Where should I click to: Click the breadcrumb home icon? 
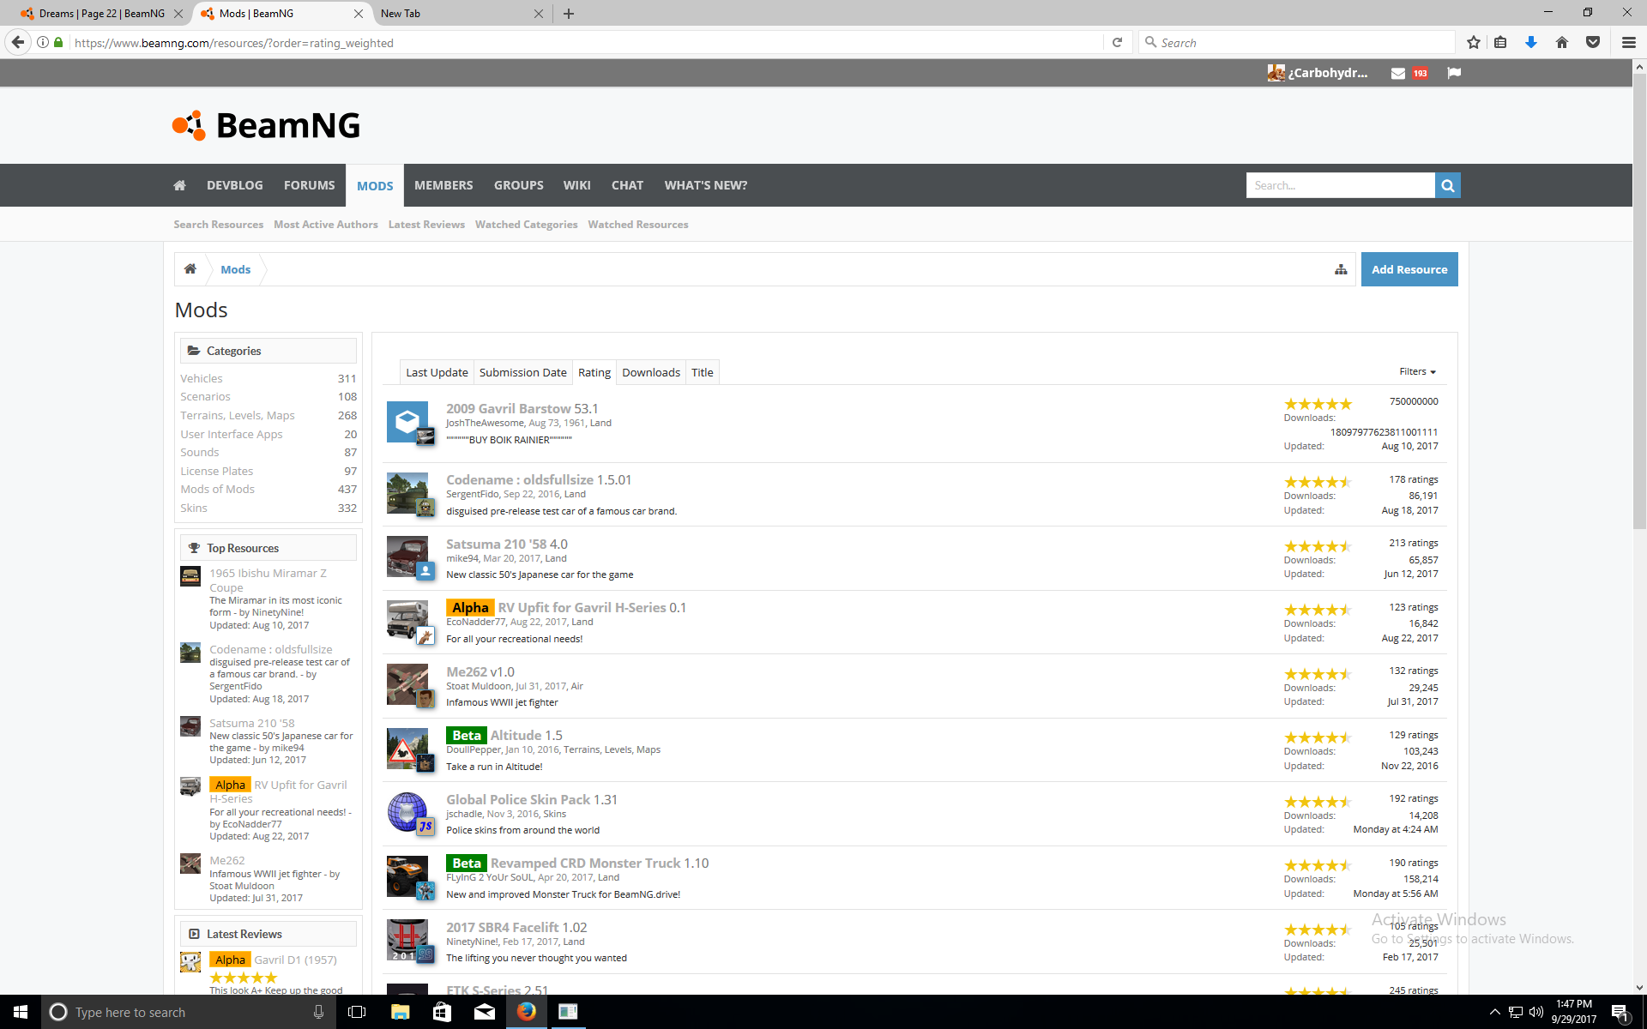(190, 269)
